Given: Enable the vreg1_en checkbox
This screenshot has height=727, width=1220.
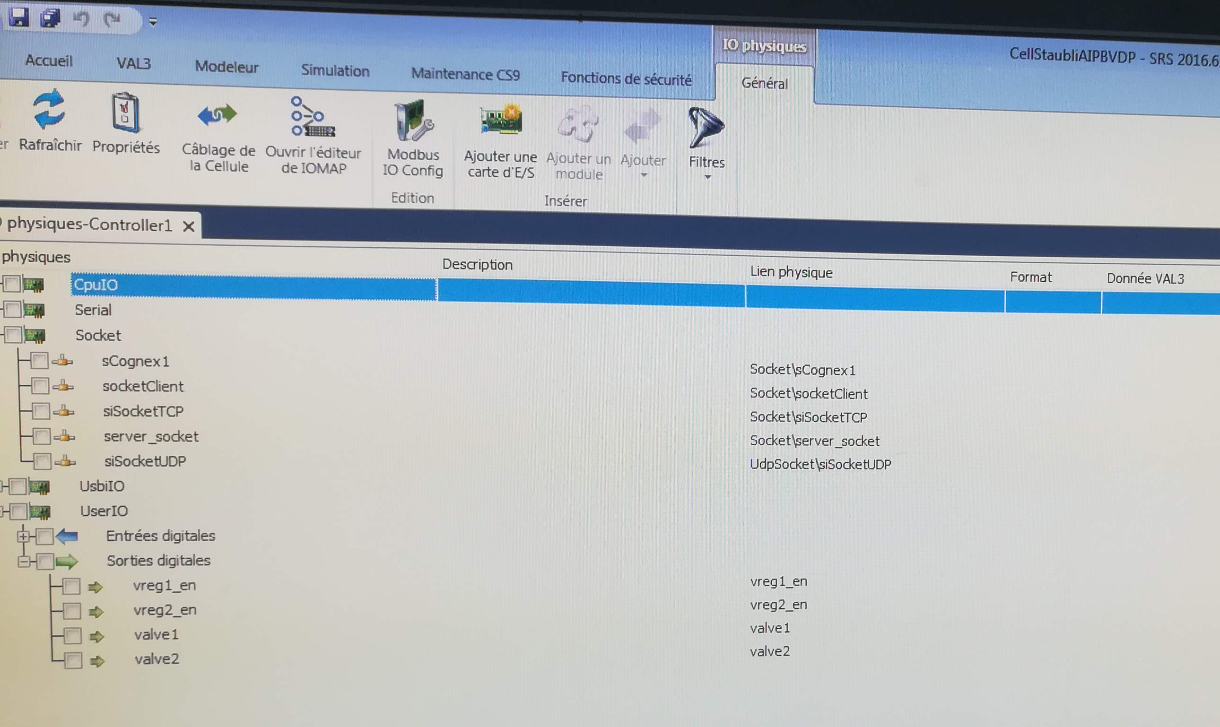Looking at the screenshot, I should pyautogui.click(x=71, y=586).
